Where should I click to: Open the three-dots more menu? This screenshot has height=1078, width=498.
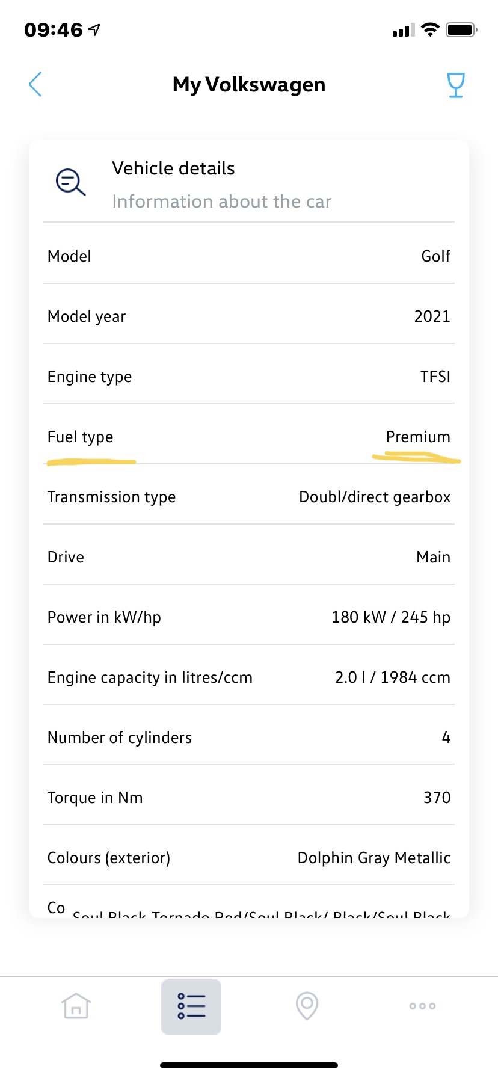(x=422, y=1006)
